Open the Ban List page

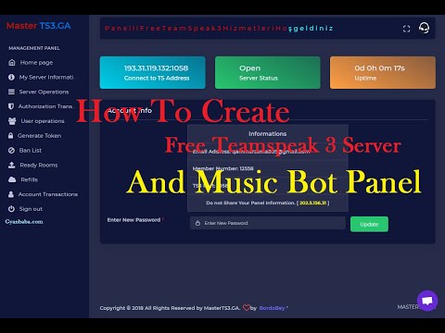click(x=31, y=151)
